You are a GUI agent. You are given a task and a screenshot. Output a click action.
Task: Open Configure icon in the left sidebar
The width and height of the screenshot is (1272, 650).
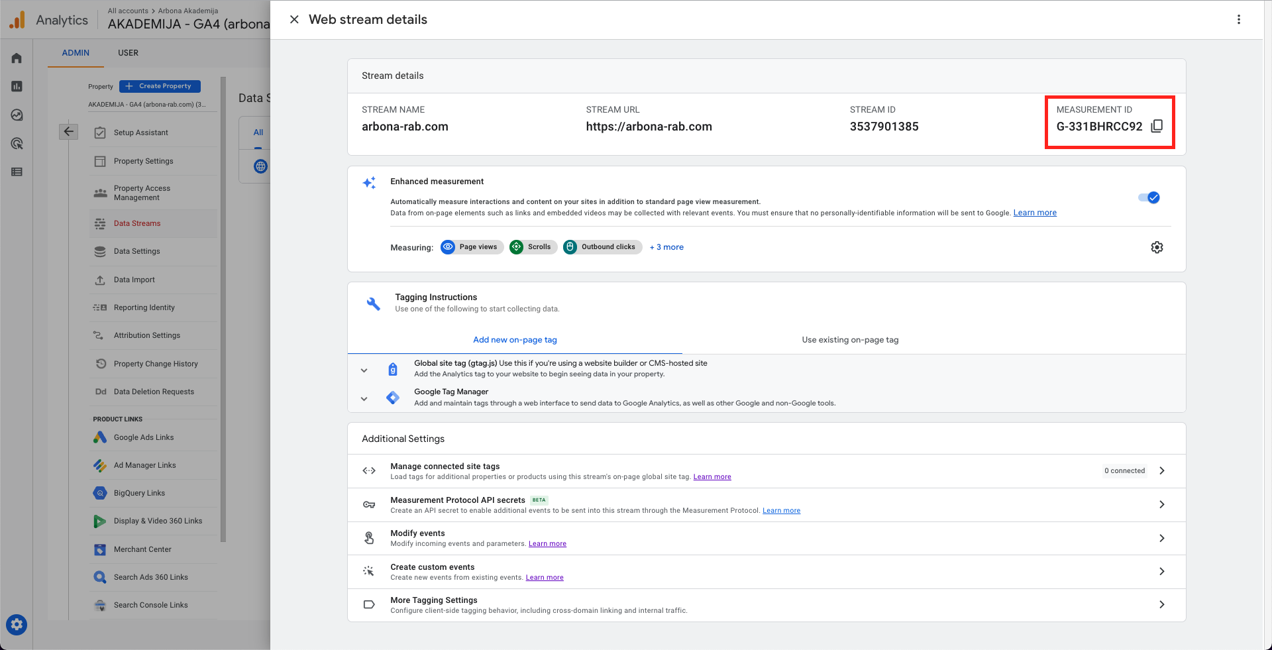[x=17, y=172]
